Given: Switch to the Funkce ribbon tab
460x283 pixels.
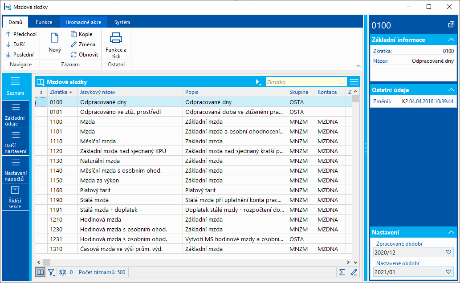Looking at the screenshot, I should (44, 22).
